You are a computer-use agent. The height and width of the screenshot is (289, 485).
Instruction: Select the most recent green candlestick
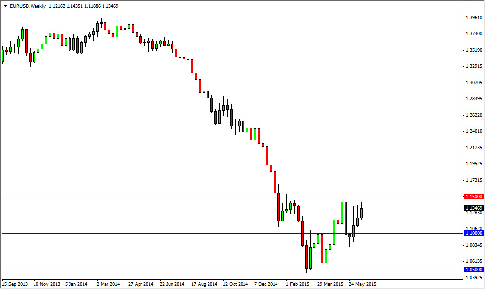click(361, 214)
